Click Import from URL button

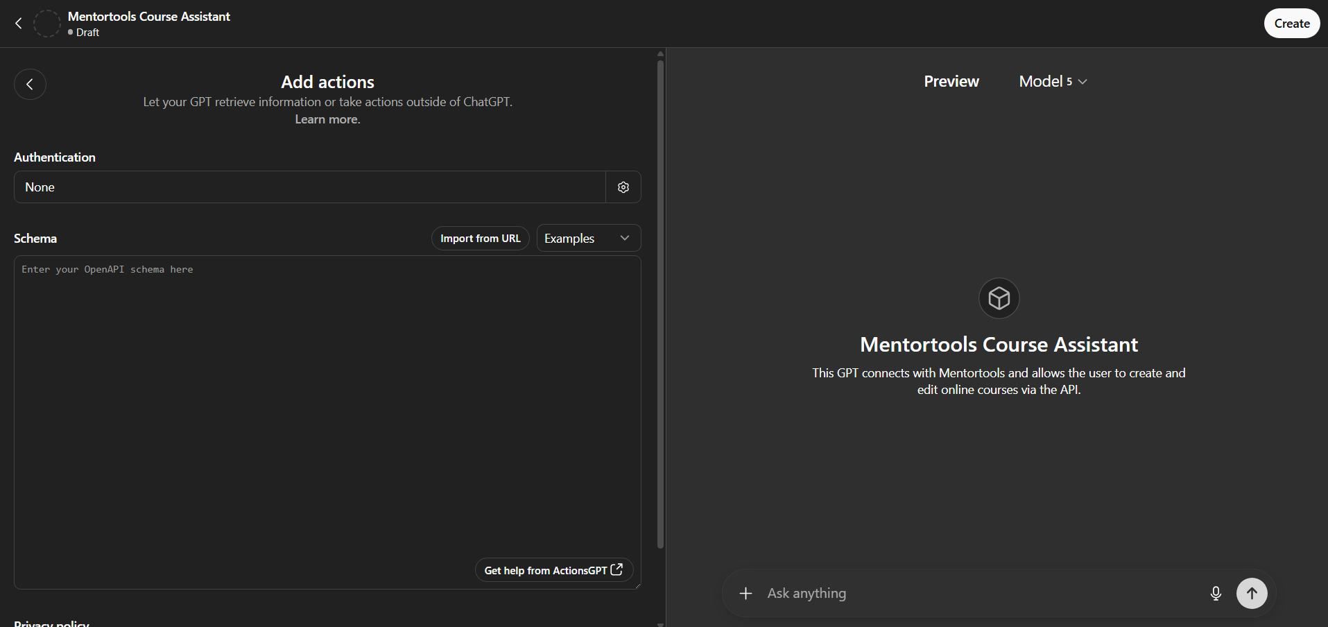click(x=481, y=239)
